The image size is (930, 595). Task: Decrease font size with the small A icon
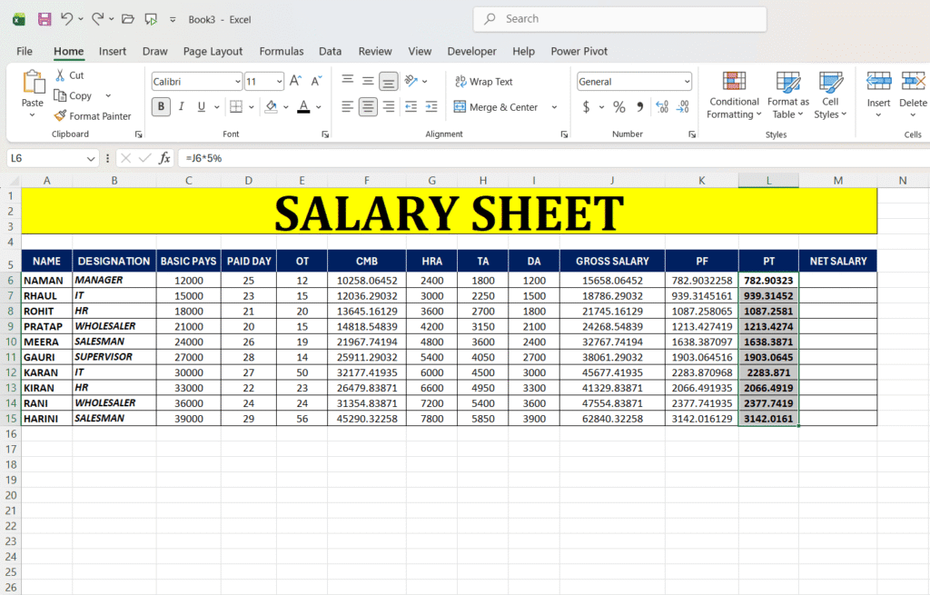coord(316,81)
